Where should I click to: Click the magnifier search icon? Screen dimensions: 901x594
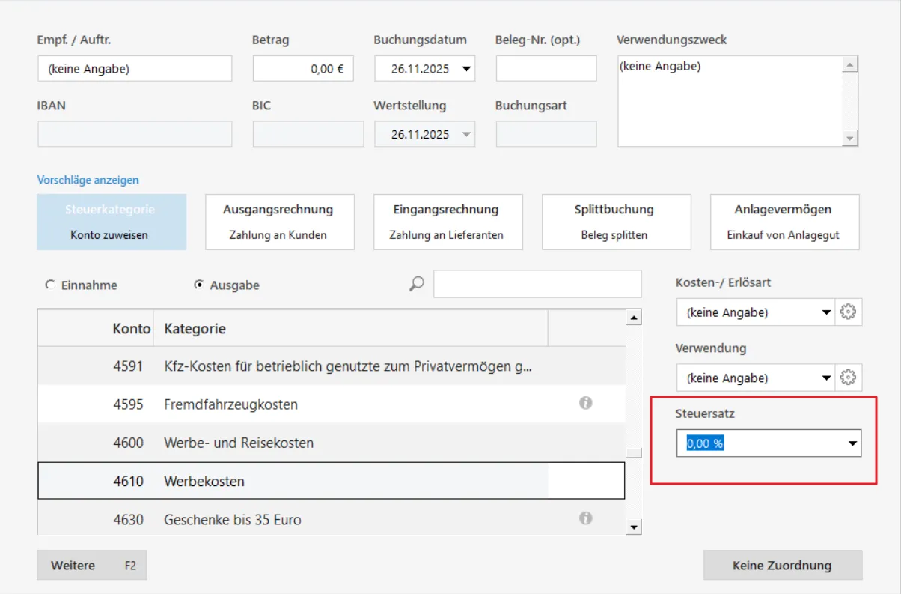click(417, 284)
